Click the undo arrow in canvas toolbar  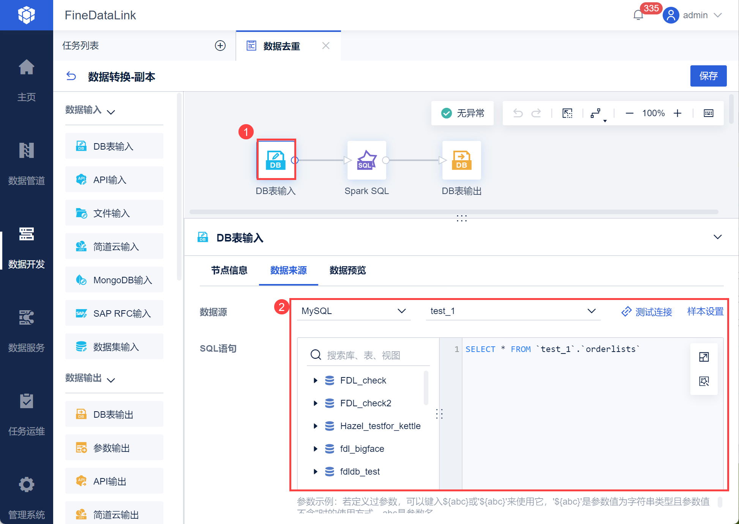(518, 113)
